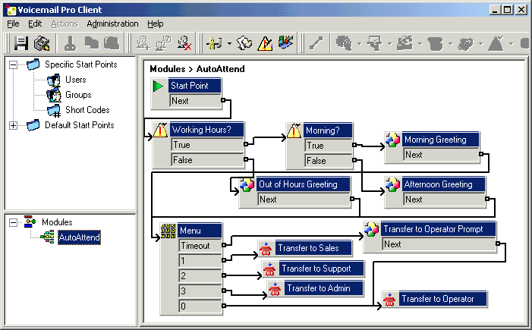Image resolution: width=532 pixels, height=330 pixels.
Task: Click the Timeout result in the Menu
Action: pos(200,246)
